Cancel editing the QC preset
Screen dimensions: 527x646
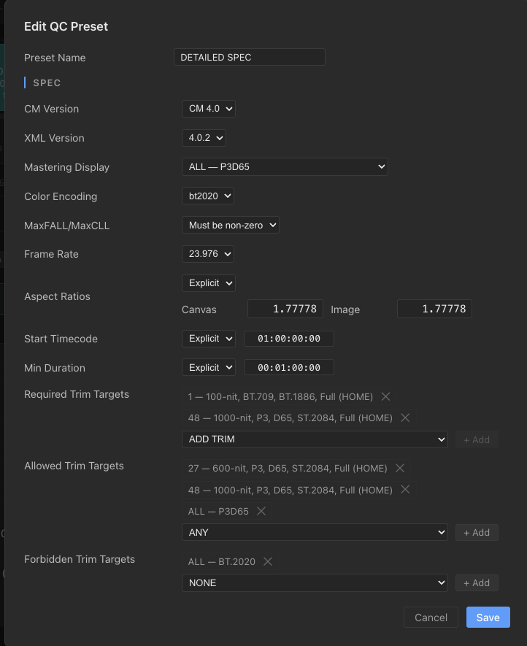[x=431, y=617]
